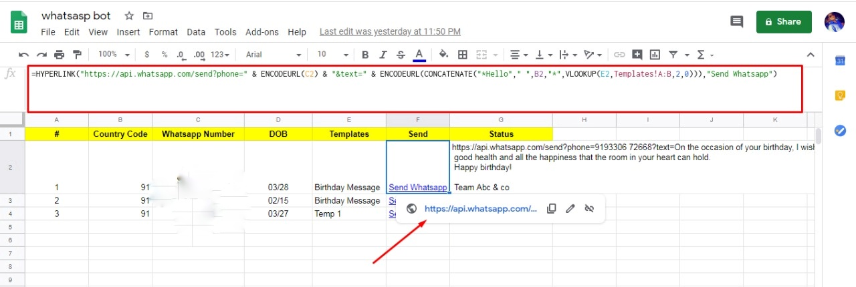Image resolution: width=856 pixels, height=287 pixels.
Task: Edit link with the pencil icon
Action: [570, 208]
